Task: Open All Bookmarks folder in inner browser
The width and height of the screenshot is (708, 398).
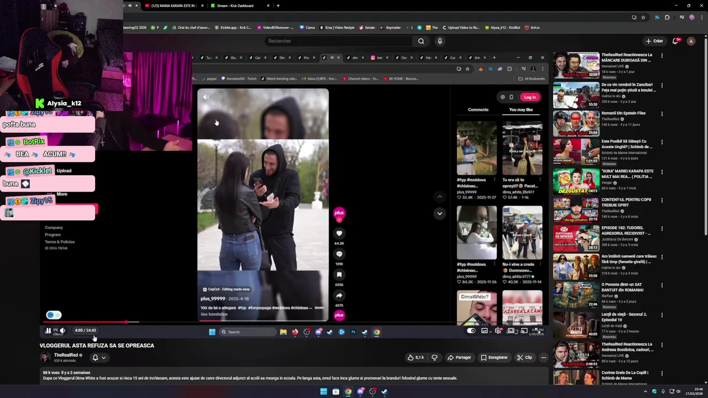Action: point(532,78)
